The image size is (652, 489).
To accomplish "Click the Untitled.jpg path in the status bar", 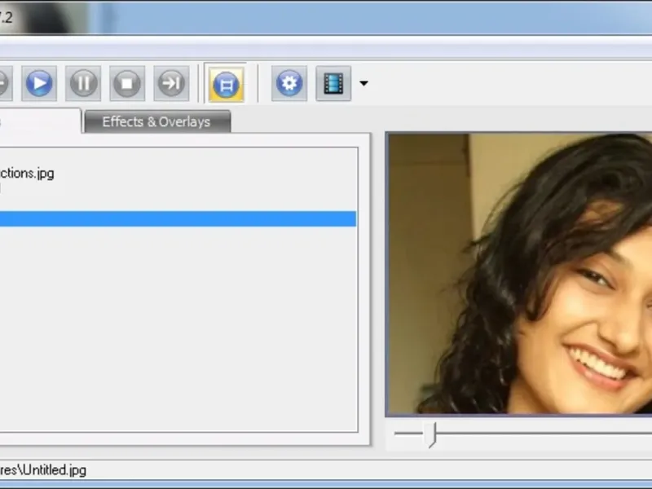I will click(43, 470).
